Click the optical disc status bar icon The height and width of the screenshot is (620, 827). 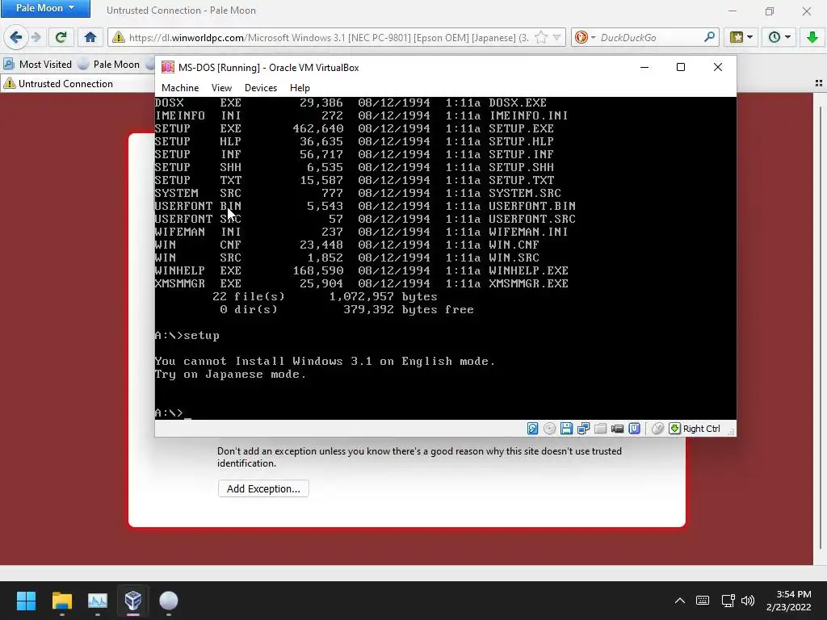[549, 429]
